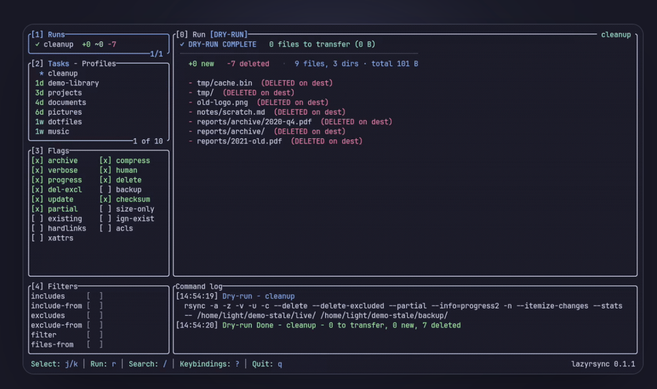Click the +0 new summary count
The width and height of the screenshot is (657, 389).
[x=201, y=64]
